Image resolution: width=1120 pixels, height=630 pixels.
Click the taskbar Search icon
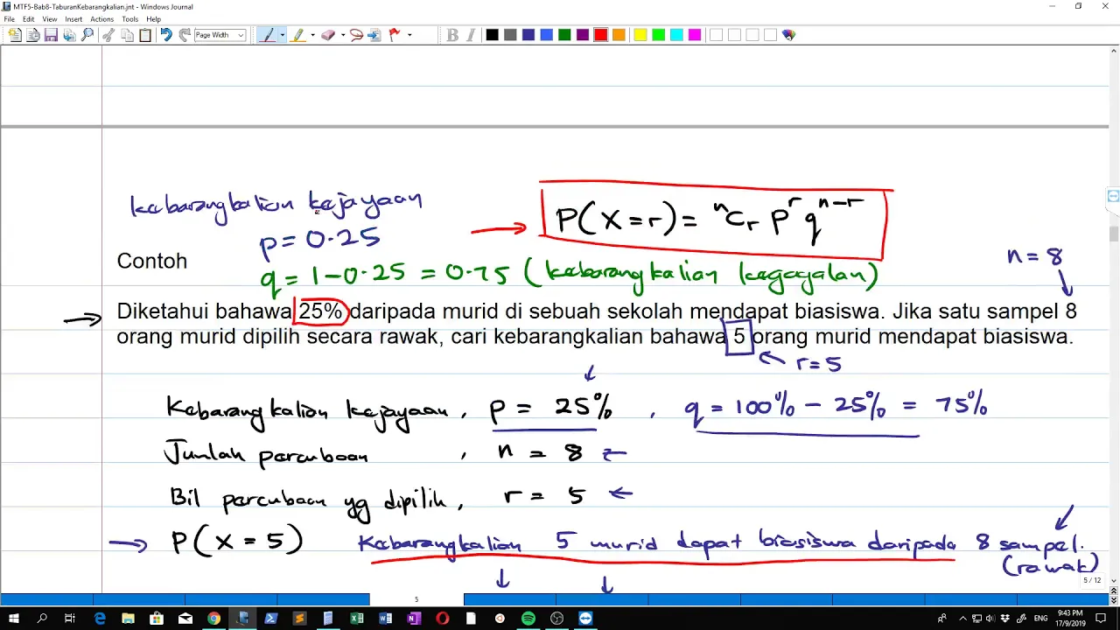[x=42, y=619]
